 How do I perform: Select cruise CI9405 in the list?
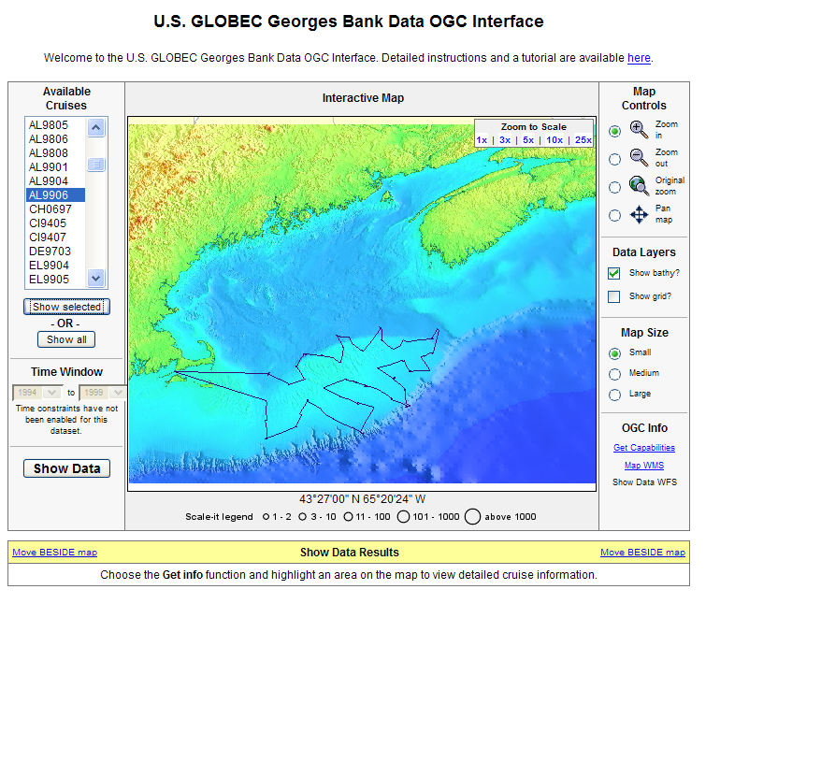[x=55, y=223]
